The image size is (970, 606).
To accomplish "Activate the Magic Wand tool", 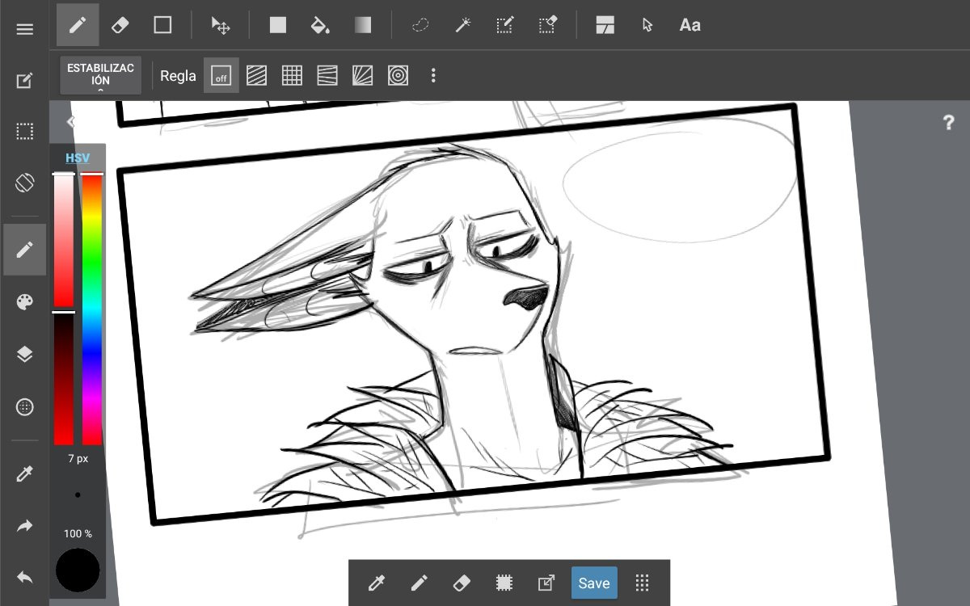I will tap(462, 25).
